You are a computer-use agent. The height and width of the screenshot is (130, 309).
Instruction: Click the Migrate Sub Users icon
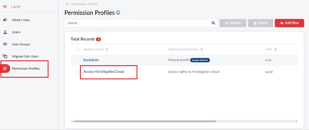tap(5, 56)
